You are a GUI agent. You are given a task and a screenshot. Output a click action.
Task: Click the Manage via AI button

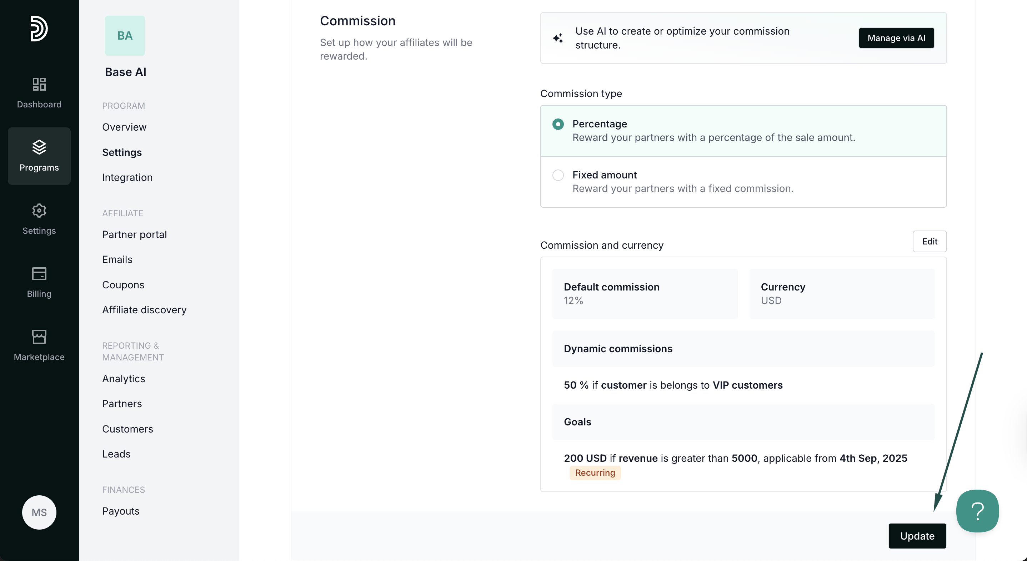(x=896, y=38)
